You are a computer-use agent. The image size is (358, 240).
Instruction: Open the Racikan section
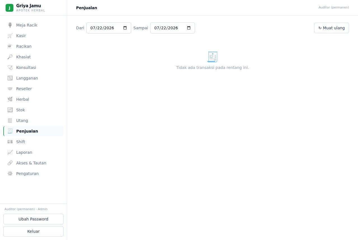33,46
